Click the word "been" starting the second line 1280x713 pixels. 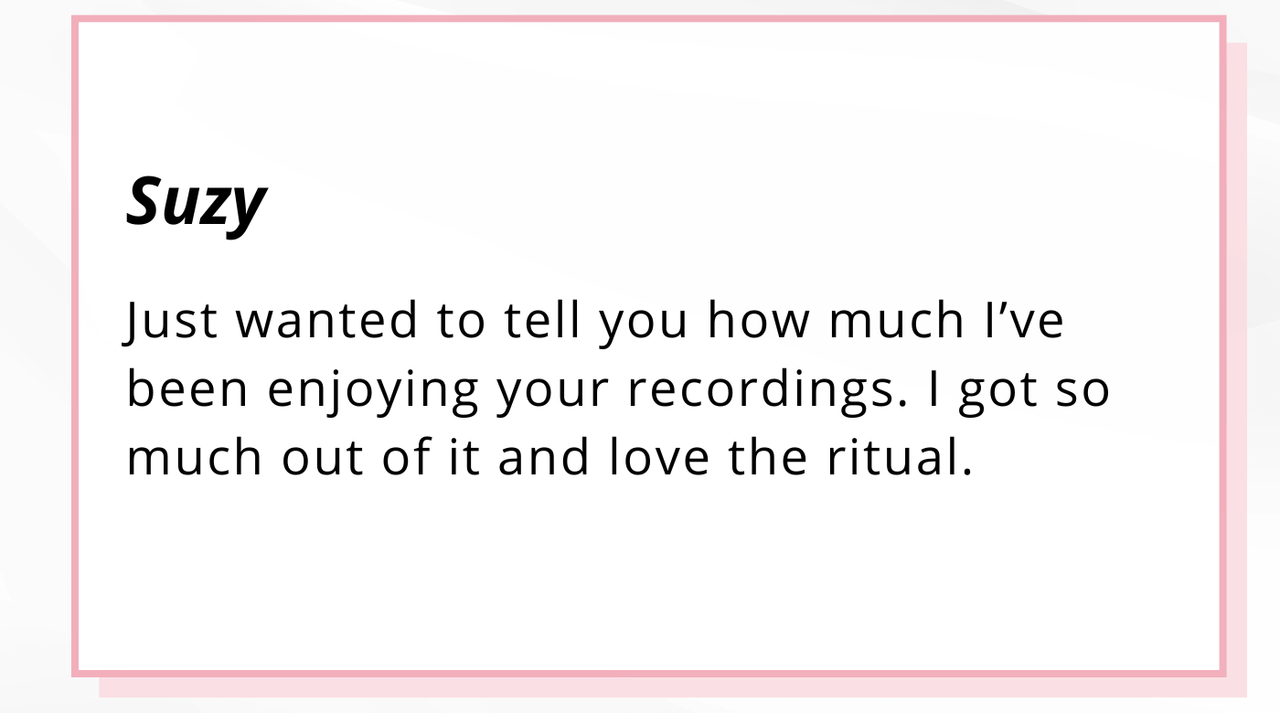pyautogui.click(x=187, y=389)
